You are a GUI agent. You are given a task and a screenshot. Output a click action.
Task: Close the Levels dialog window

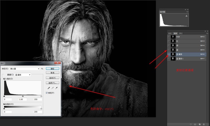coord(58,63)
